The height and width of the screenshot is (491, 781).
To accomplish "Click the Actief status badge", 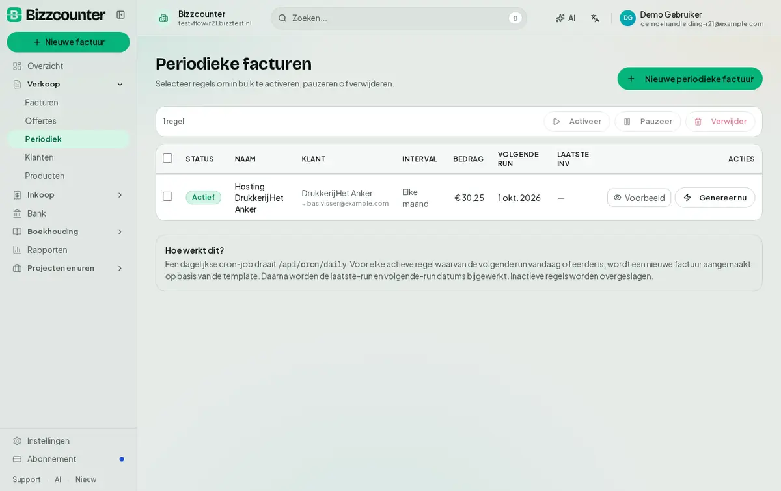I will point(203,198).
